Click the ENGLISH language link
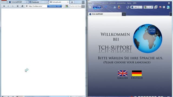173x97 pixels. tap(122, 78)
